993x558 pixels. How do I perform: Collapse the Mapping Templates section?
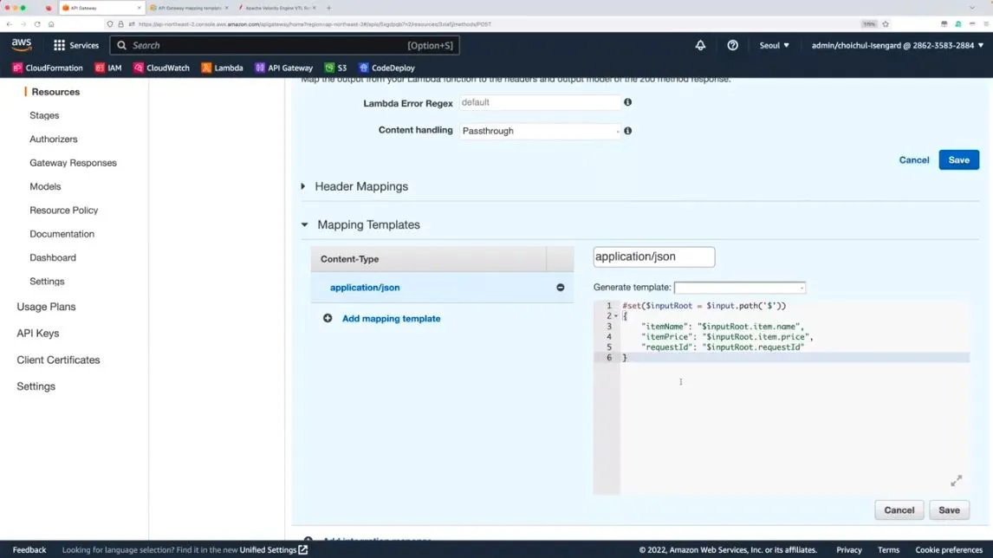(305, 225)
